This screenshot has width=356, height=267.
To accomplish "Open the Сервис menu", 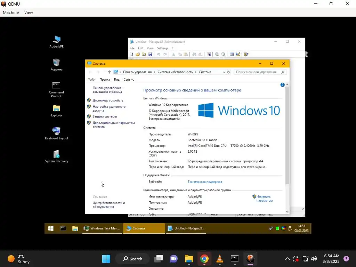I will click(129, 80).
